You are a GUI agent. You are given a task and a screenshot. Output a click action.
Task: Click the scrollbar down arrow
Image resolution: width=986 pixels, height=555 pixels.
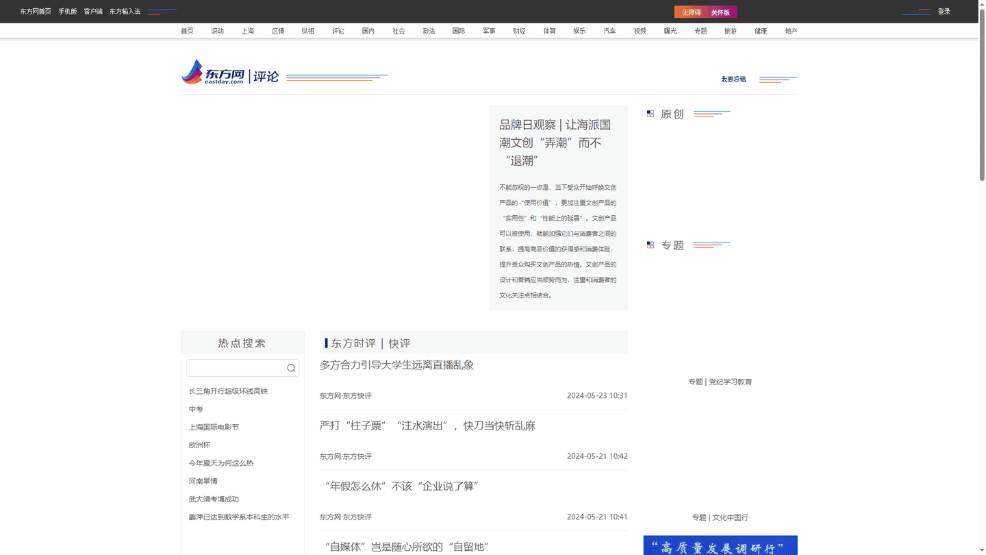[982, 551]
